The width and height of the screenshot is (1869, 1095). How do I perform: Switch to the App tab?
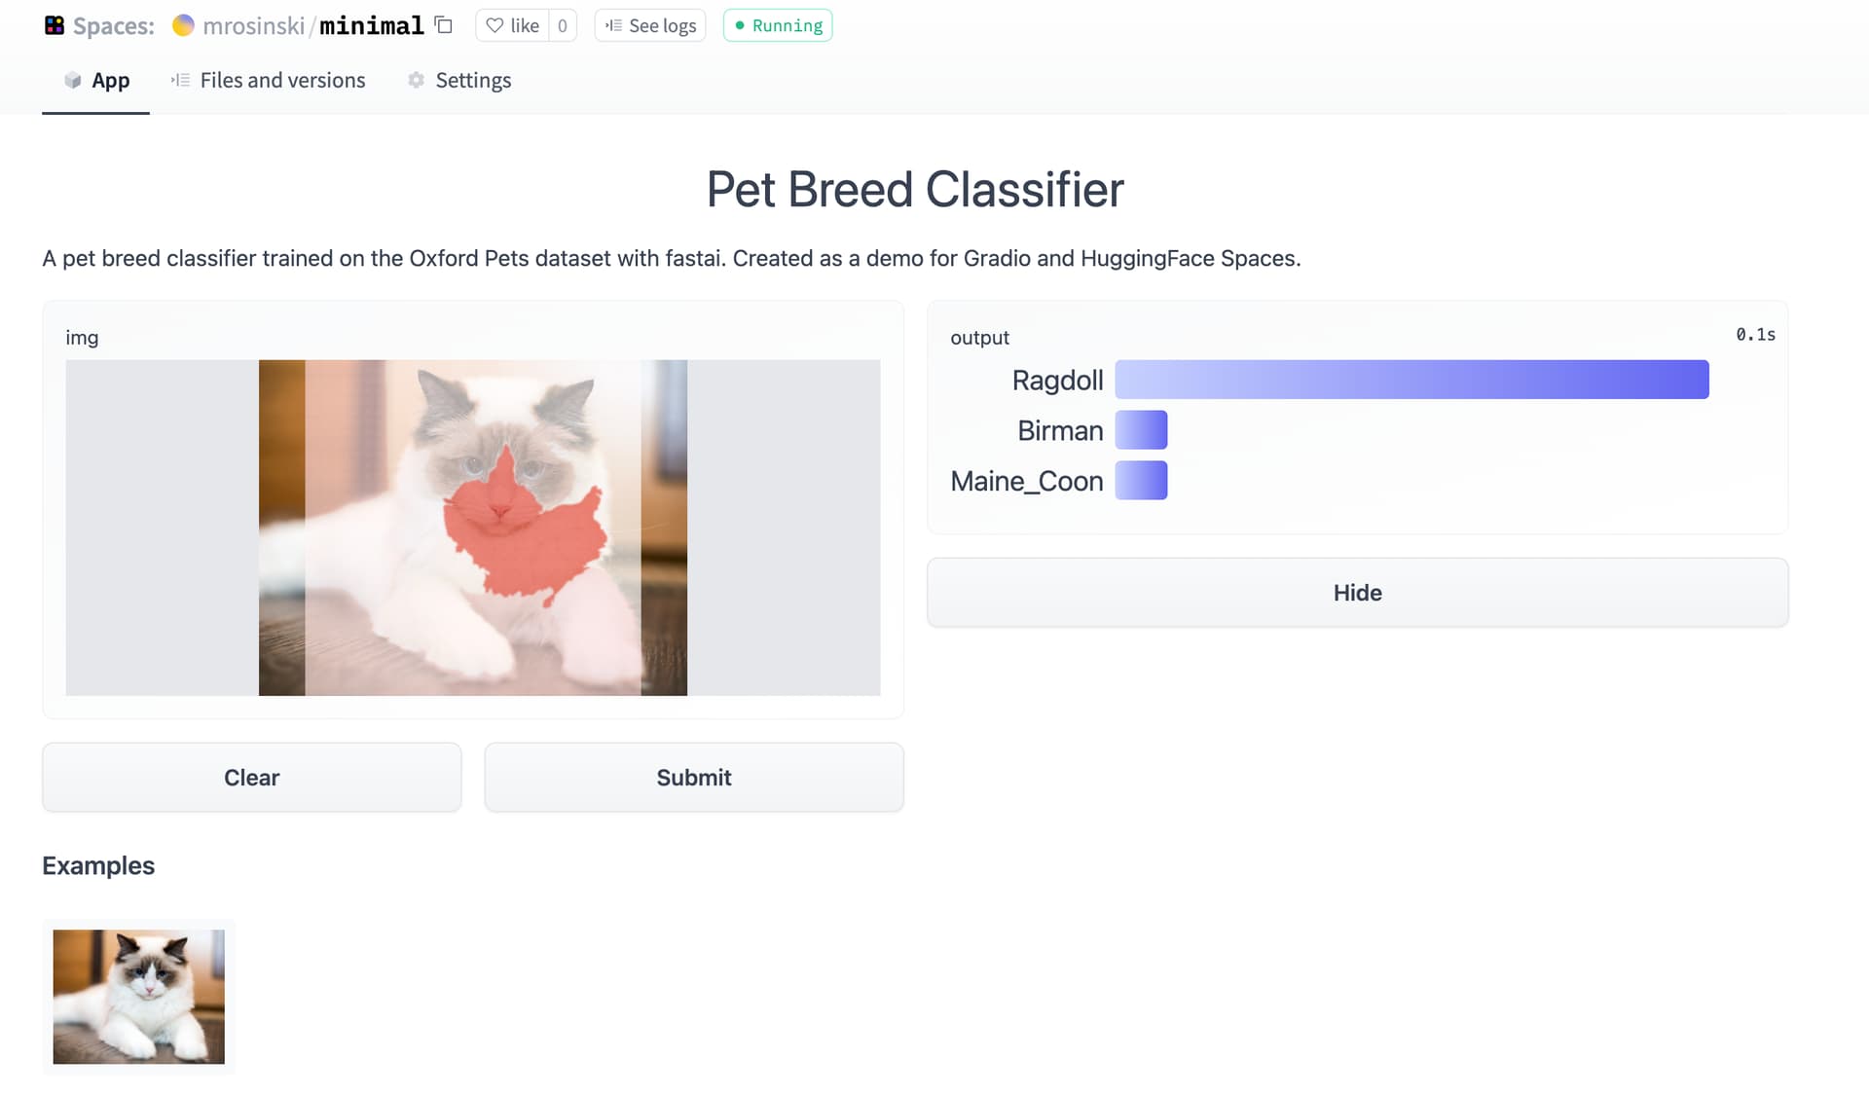(x=96, y=80)
